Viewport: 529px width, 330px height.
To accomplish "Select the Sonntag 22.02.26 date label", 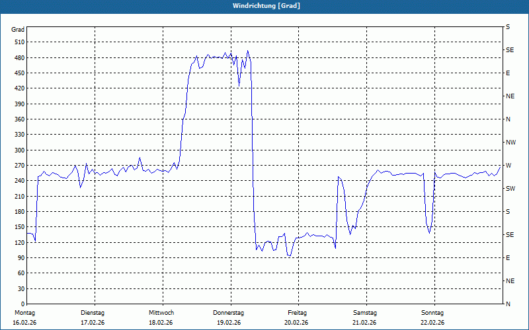I will [432, 317].
